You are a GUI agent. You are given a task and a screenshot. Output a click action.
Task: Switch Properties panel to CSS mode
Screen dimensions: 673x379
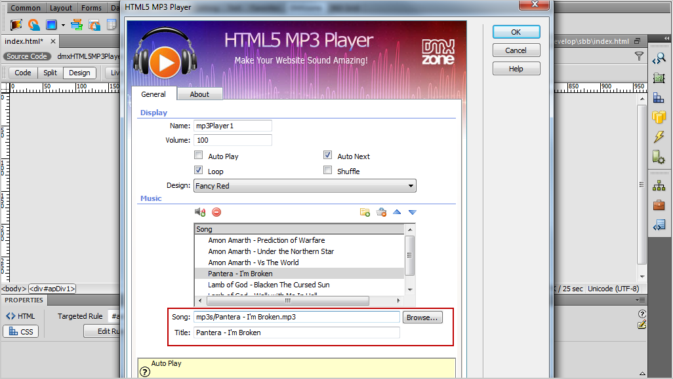point(20,331)
